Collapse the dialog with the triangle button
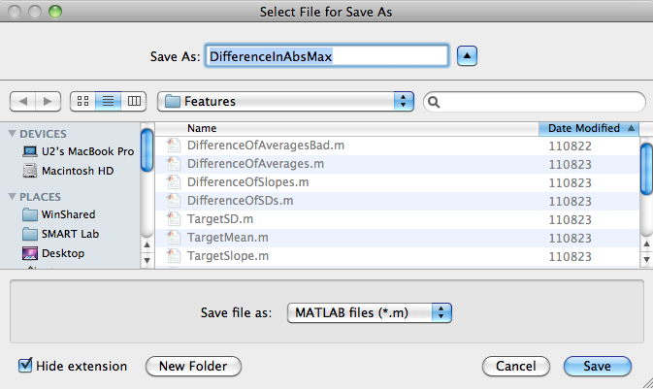Image resolution: width=653 pixels, height=389 pixels. [467, 56]
